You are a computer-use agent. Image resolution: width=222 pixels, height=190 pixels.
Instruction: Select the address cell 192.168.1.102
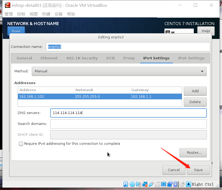point(46,97)
